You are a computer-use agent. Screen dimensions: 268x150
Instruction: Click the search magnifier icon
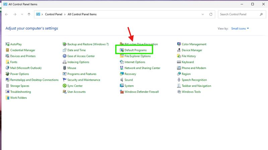coord(261,14)
